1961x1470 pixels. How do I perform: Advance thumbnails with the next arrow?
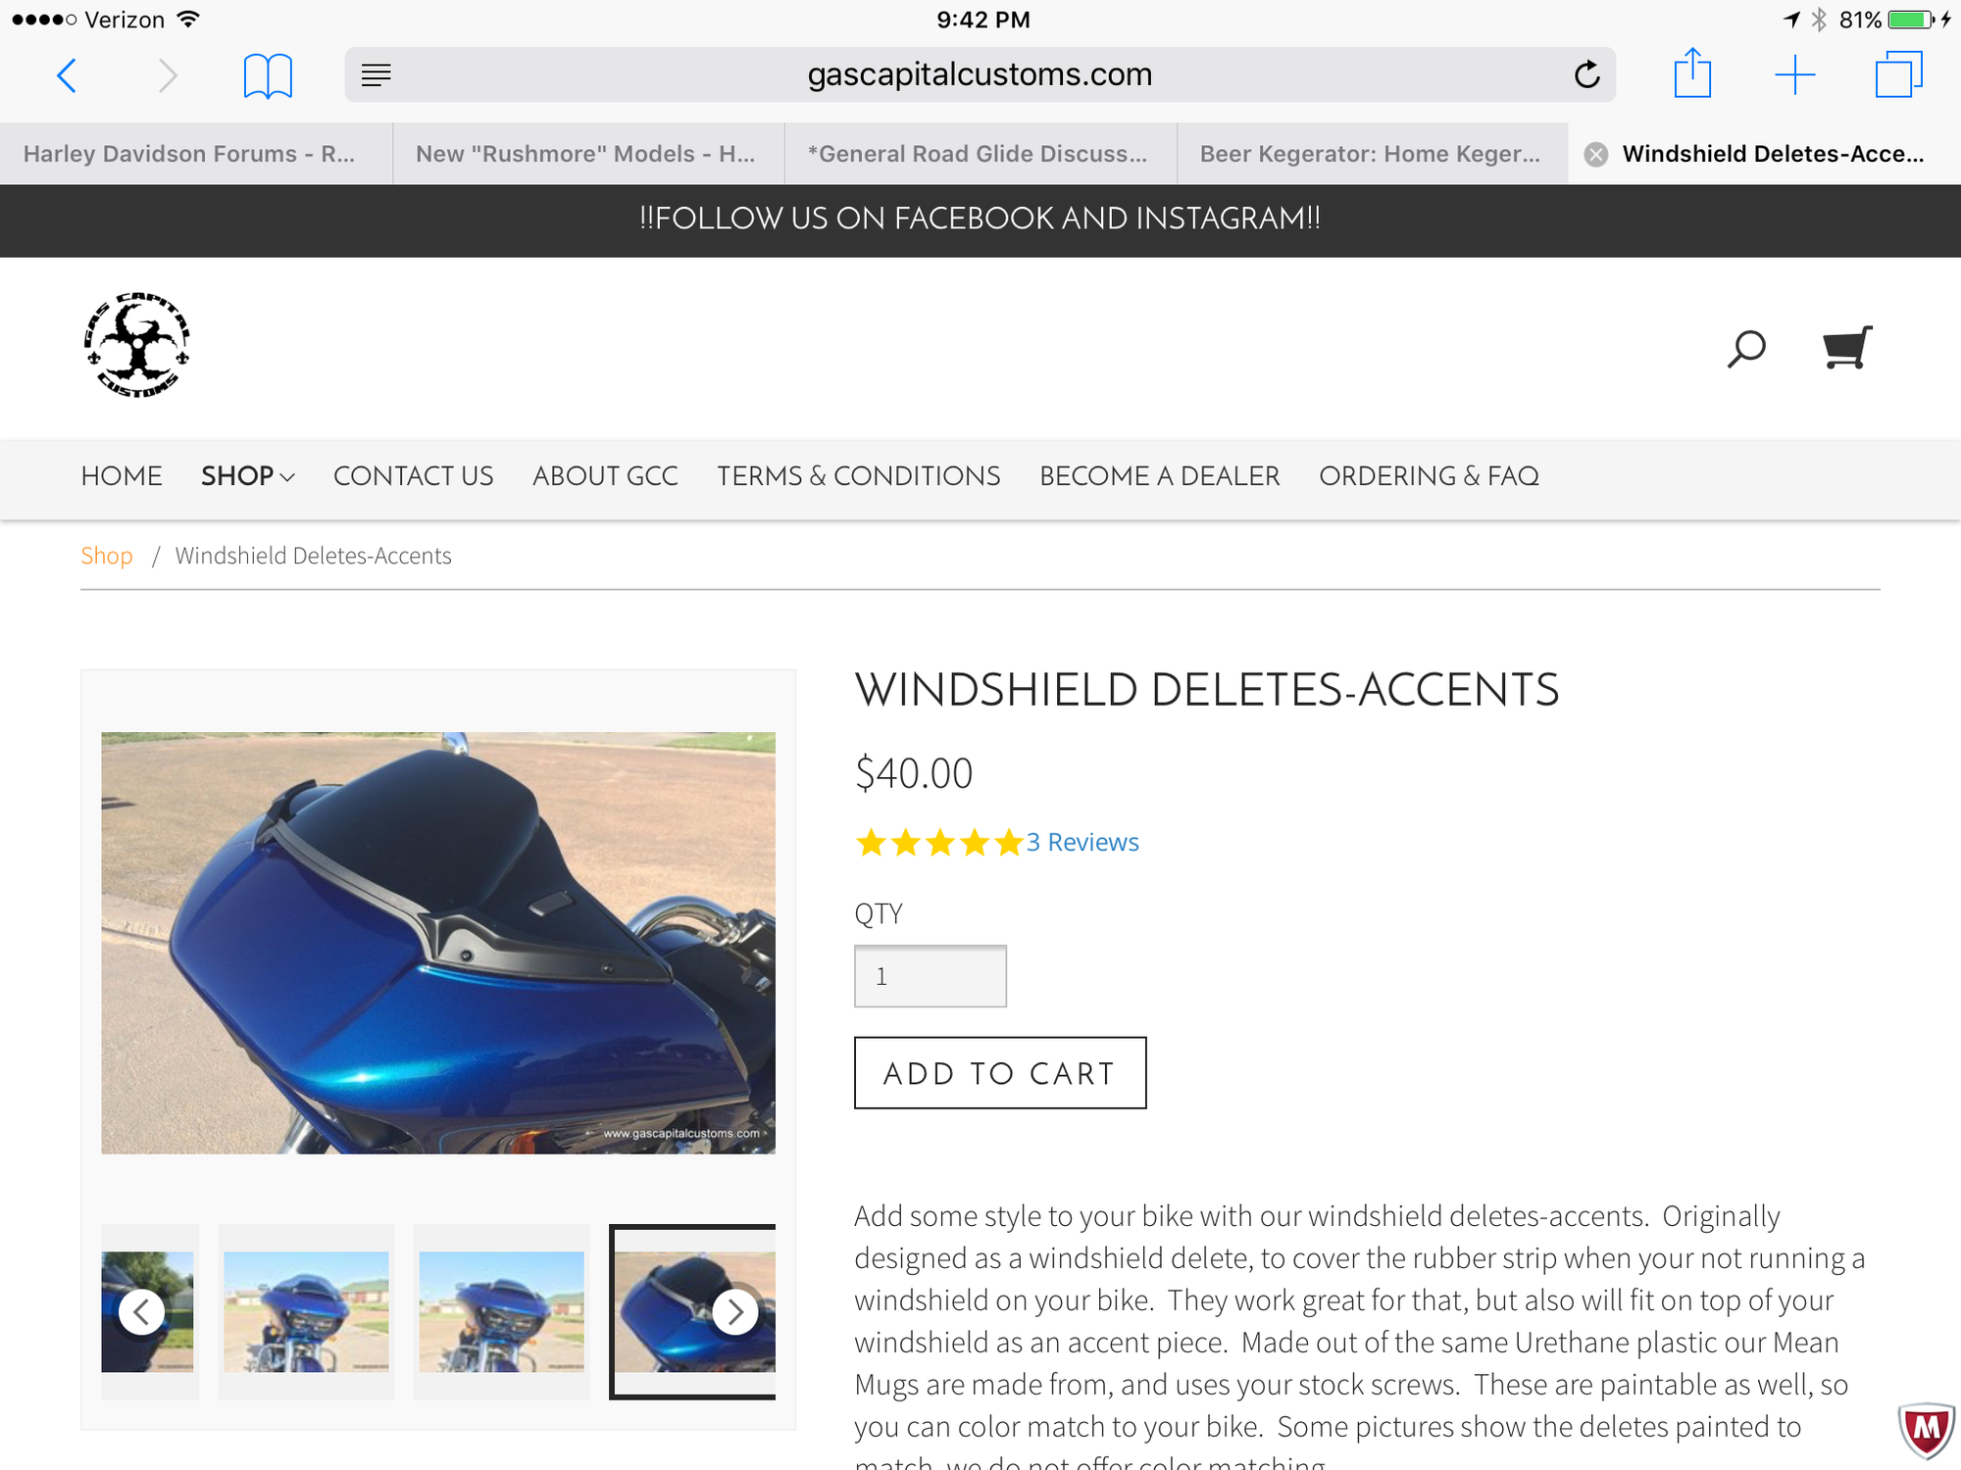pyautogui.click(x=735, y=1311)
